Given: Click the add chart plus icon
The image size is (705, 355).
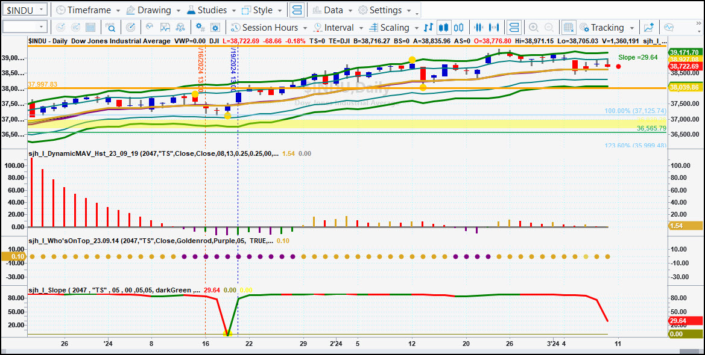Looking at the screenshot, I should (648, 27).
